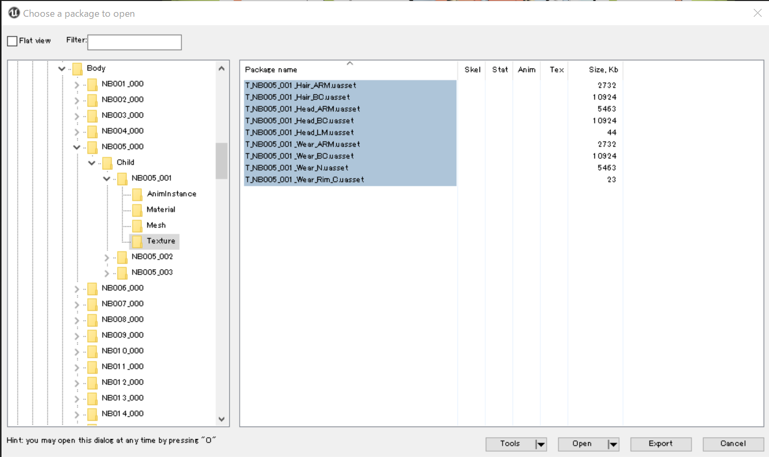Click the NB001_000 folder icon
769x457 pixels.
click(92, 84)
